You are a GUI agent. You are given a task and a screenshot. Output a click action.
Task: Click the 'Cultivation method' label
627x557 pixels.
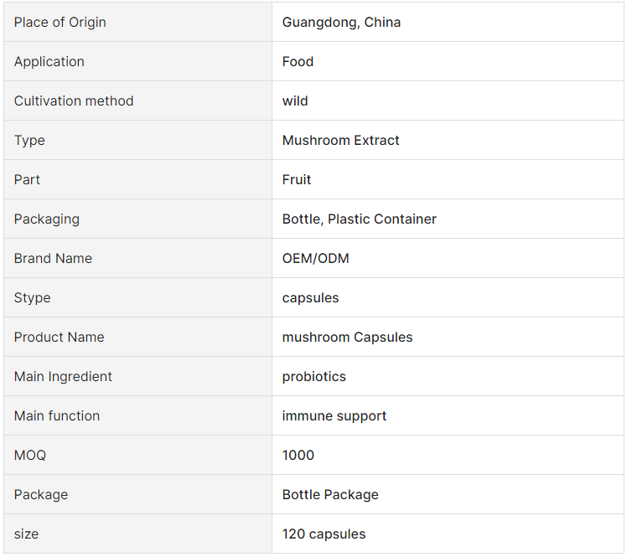click(74, 101)
